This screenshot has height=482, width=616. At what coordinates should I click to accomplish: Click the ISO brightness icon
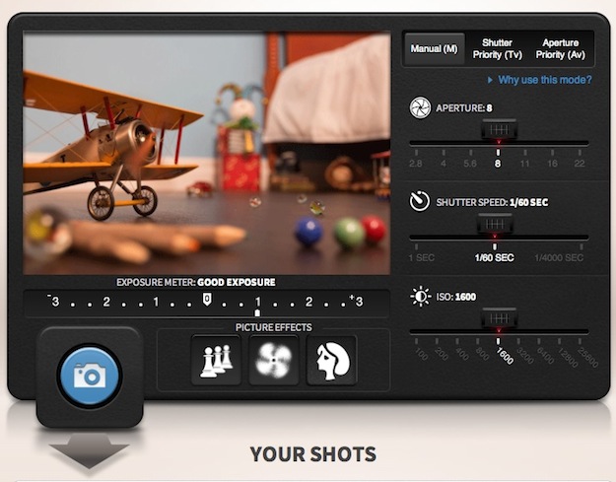pyautogui.click(x=419, y=296)
